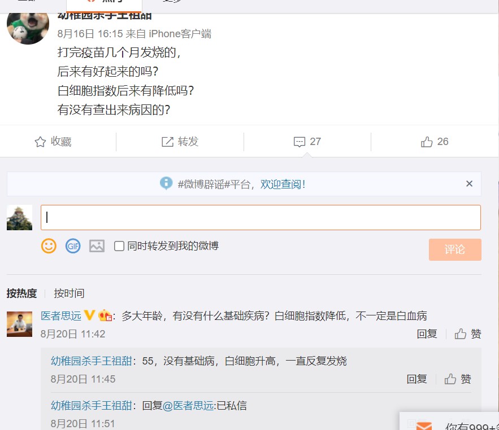
Task: Sort comments by 按时间
Action: coord(69,293)
